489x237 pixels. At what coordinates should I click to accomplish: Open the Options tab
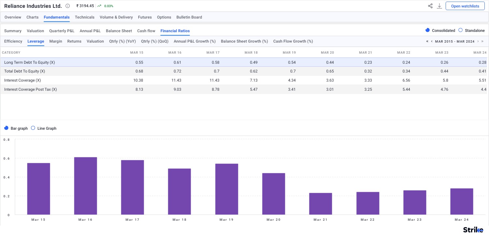tap(164, 17)
